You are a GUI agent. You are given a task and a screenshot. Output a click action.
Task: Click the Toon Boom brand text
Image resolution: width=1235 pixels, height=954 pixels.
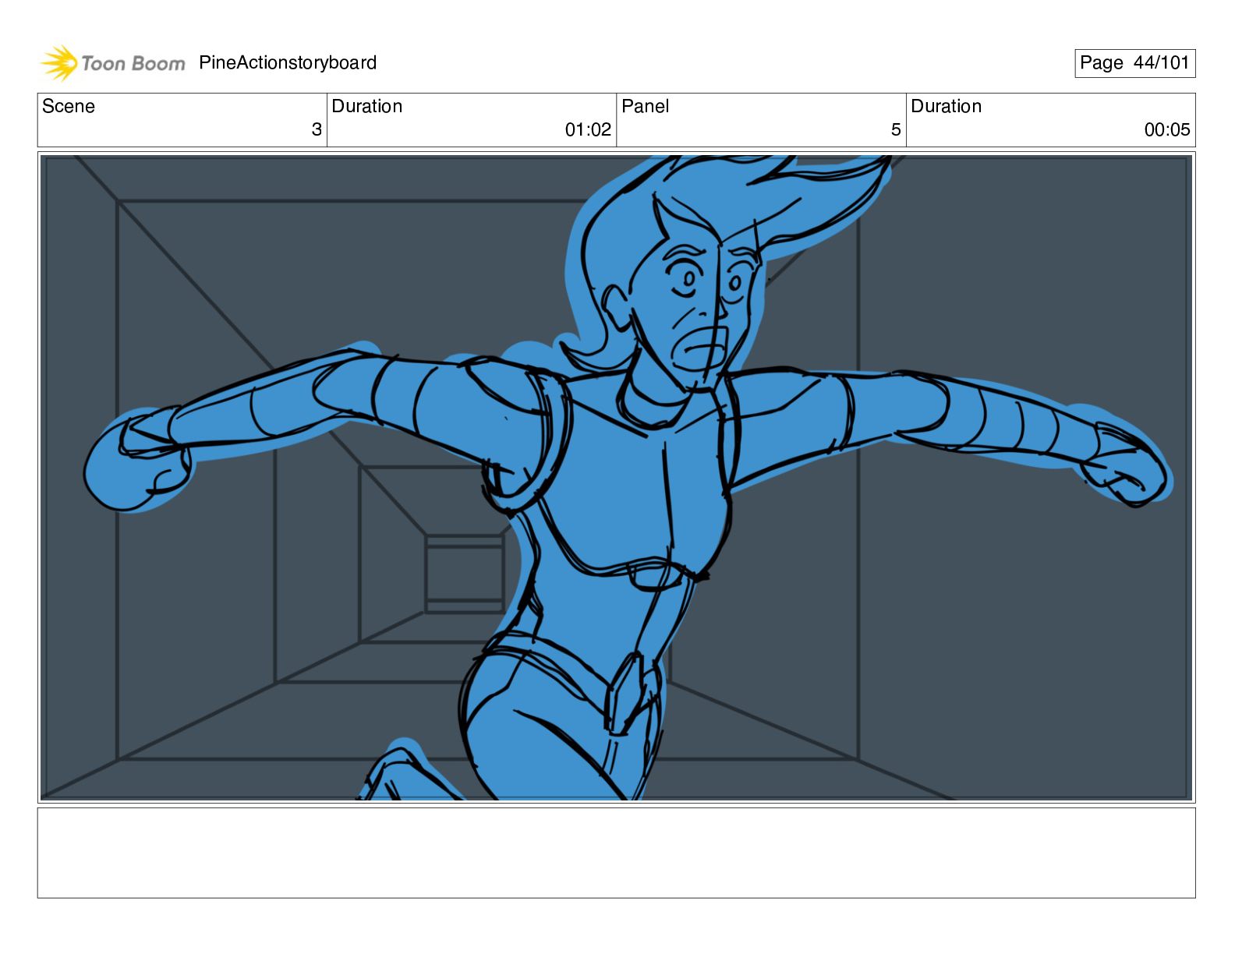pyautogui.click(x=133, y=63)
